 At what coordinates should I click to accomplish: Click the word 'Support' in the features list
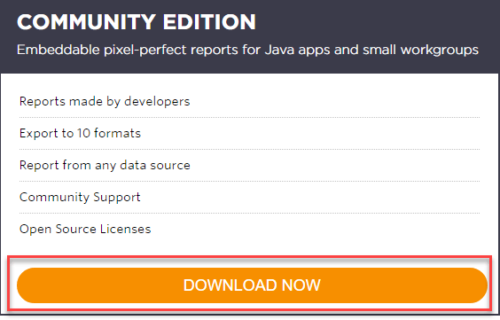click(117, 198)
